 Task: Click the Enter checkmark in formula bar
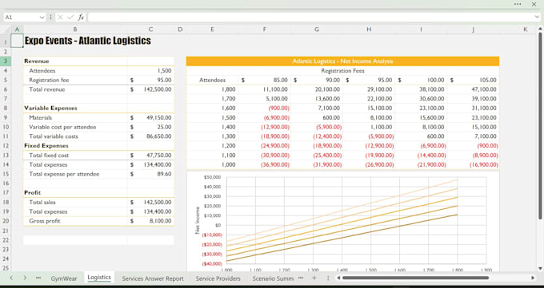(70, 17)
